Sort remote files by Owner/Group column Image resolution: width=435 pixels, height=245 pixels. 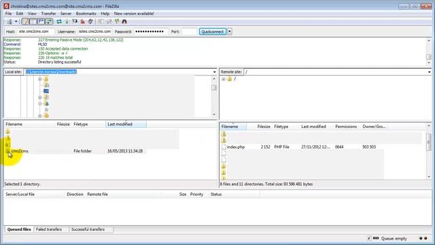[374, 127]
